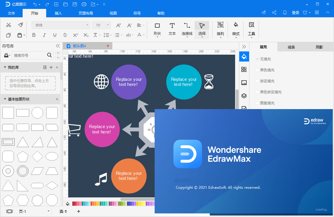Apply subscript formatting
Viewport: 334px width, 217px height.
pos(86,35)
